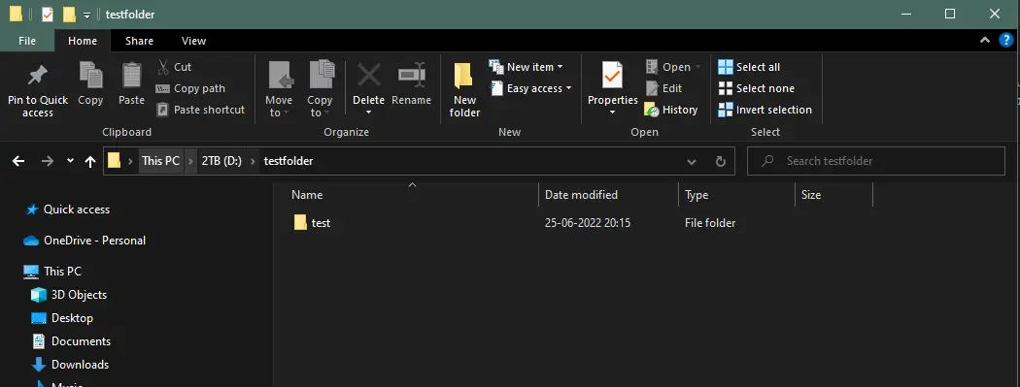Open Explorer Help question mark
This screenshot has height=387, width=1020.
[1005, 41]
